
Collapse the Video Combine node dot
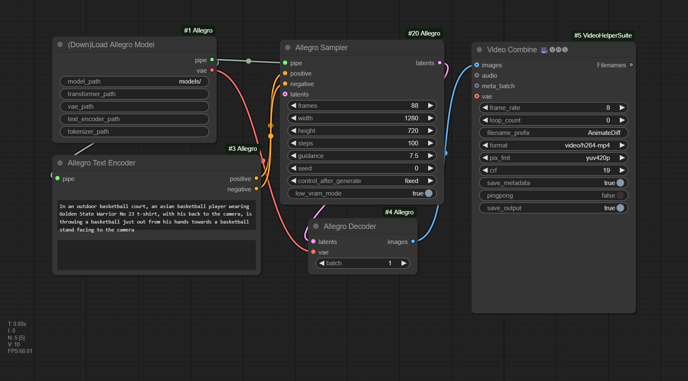coord(480,50)
